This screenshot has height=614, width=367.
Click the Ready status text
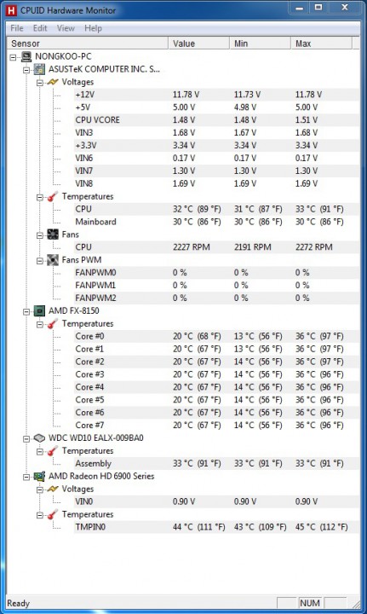(19, 604)
